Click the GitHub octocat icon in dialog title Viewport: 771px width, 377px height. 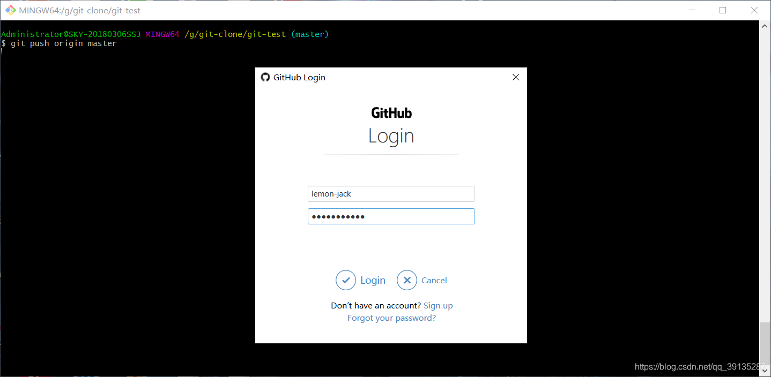tap(265, 77)
